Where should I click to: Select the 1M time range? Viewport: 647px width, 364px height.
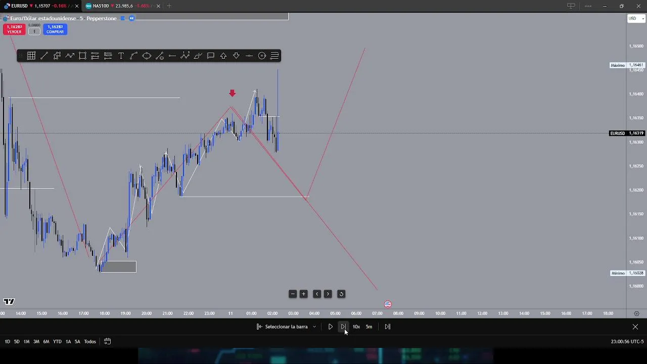pyautogui.click(x=26, y=342)
